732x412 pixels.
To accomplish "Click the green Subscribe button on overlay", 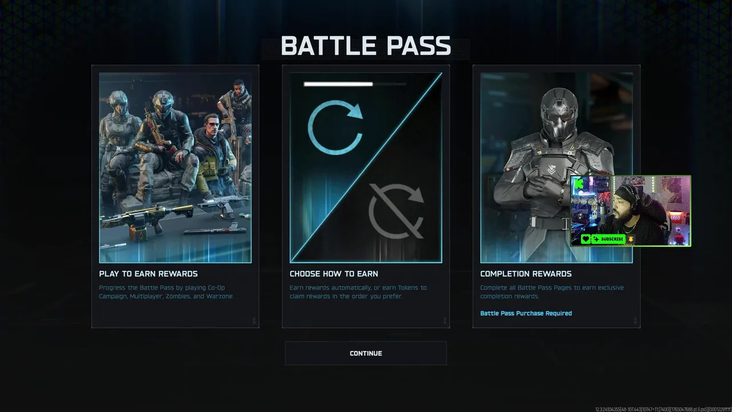I will [608, 239].
